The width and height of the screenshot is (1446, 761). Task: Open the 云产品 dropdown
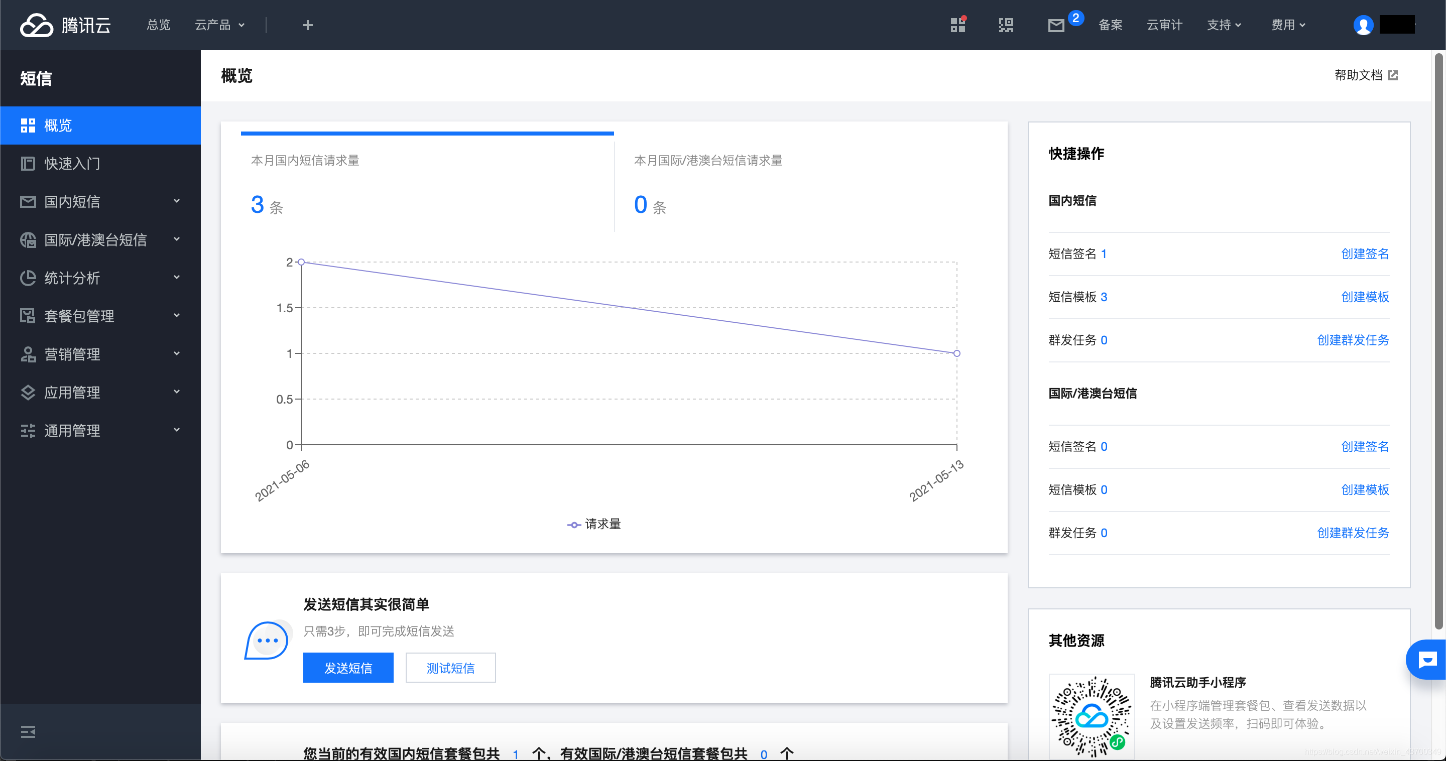[219, 25]
